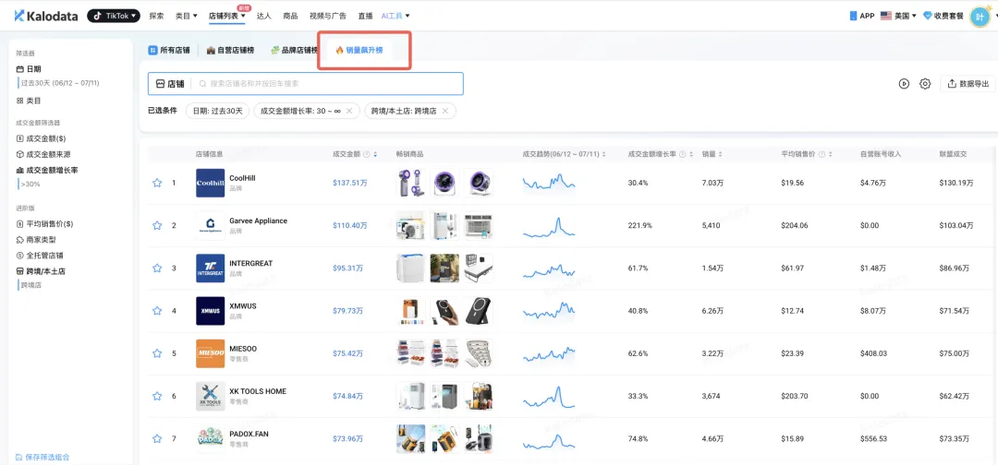
Task: Expand the AI工具 dropdown
Action: tap(396, 16)
